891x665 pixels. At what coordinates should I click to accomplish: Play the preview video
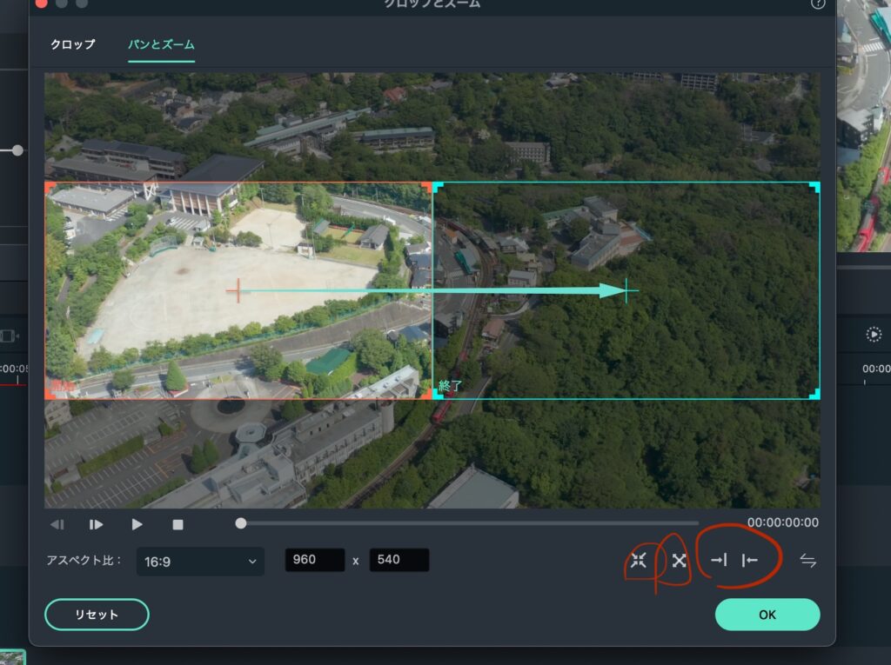[137, 524]
